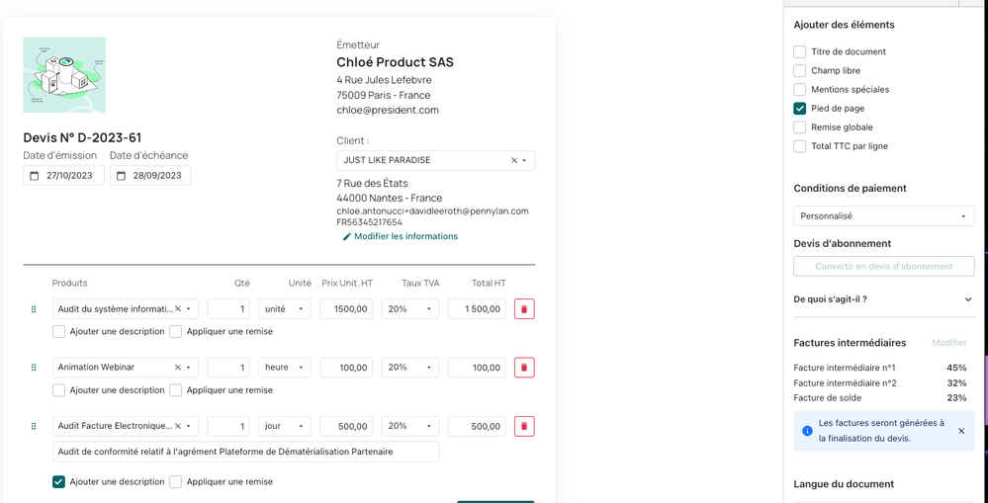Expand the De quoi s'agit-il section
The height and width of the screenshot is (503, 988).
[967, 299]
